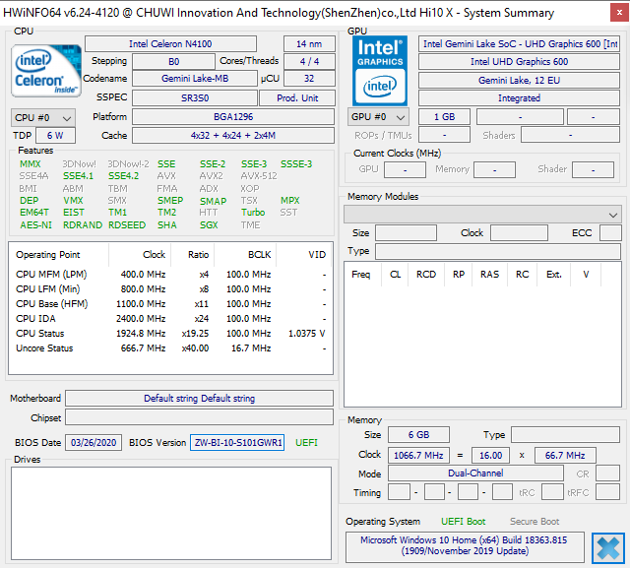Image resolution: width=630 pixels, height=568 pixels.
Task: Click the CPU LFM (Min) row
Action: [170, 289]
